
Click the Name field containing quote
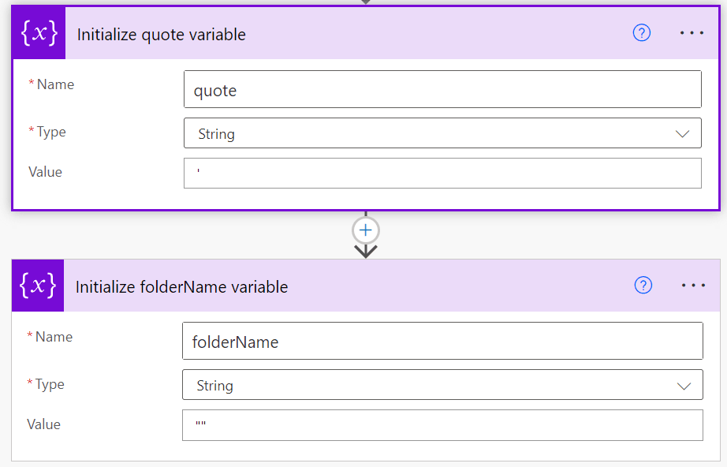[x=442, y=89]
